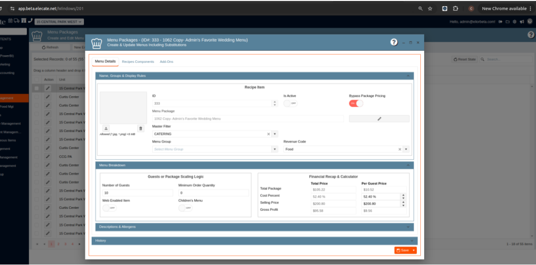Open the building icon in top bar
The image size is (536, 265).
24,21
